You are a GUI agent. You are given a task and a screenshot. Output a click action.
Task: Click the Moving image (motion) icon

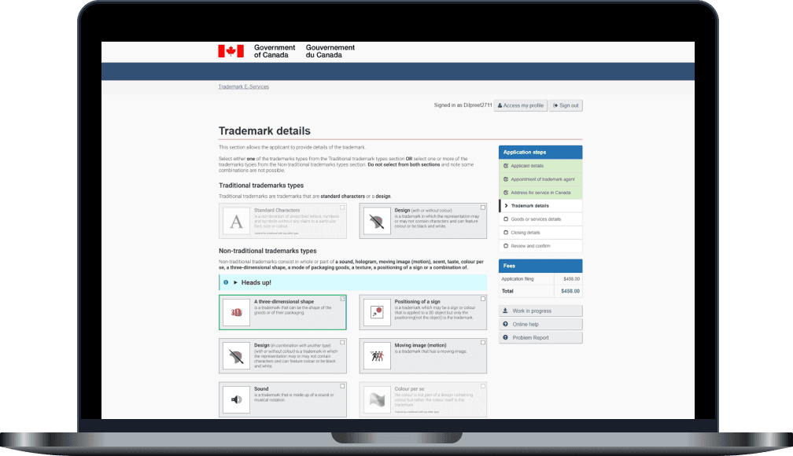(x=377, y=356)
